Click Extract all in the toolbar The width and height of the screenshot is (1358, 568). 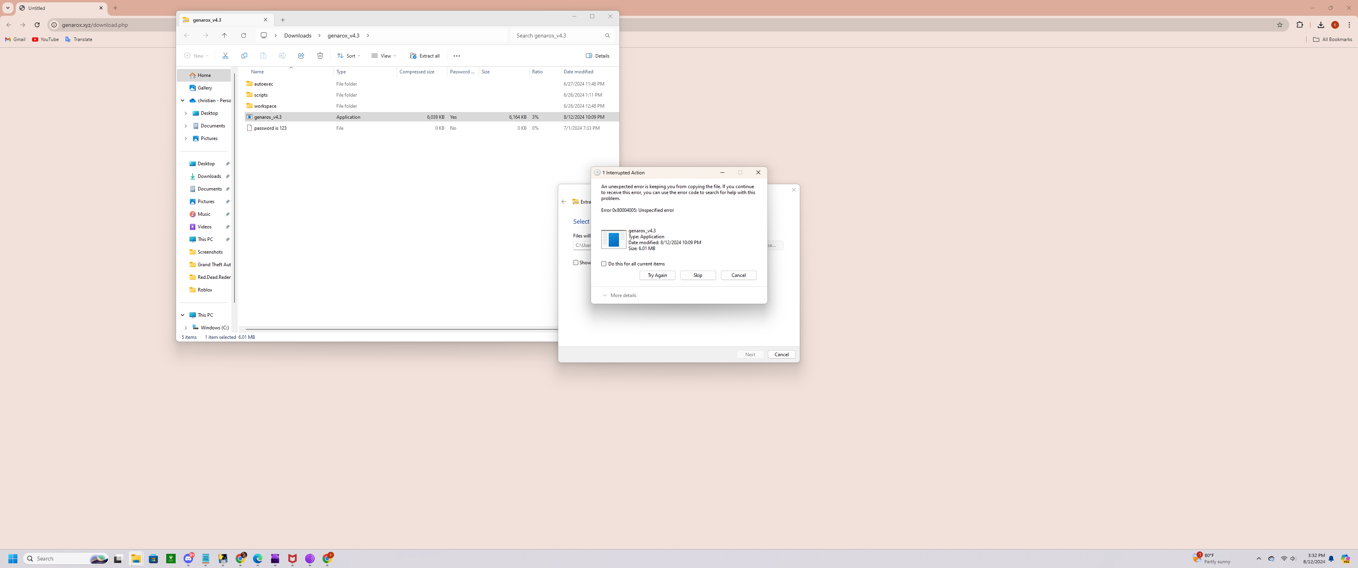pyautogui.click(x=425, y=56)
